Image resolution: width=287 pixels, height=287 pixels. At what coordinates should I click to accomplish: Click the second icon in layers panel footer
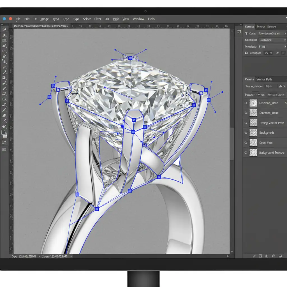260,256
